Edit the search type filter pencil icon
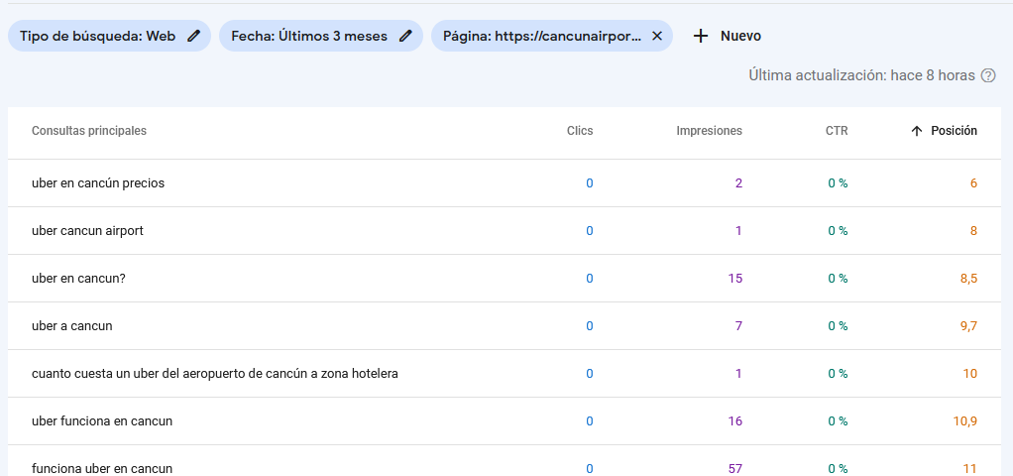 coord(194,37)
